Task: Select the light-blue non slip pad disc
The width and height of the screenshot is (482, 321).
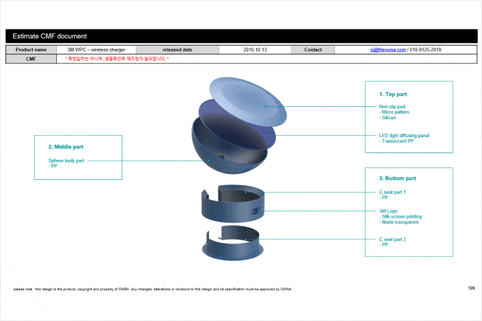Action: (248, 100)
